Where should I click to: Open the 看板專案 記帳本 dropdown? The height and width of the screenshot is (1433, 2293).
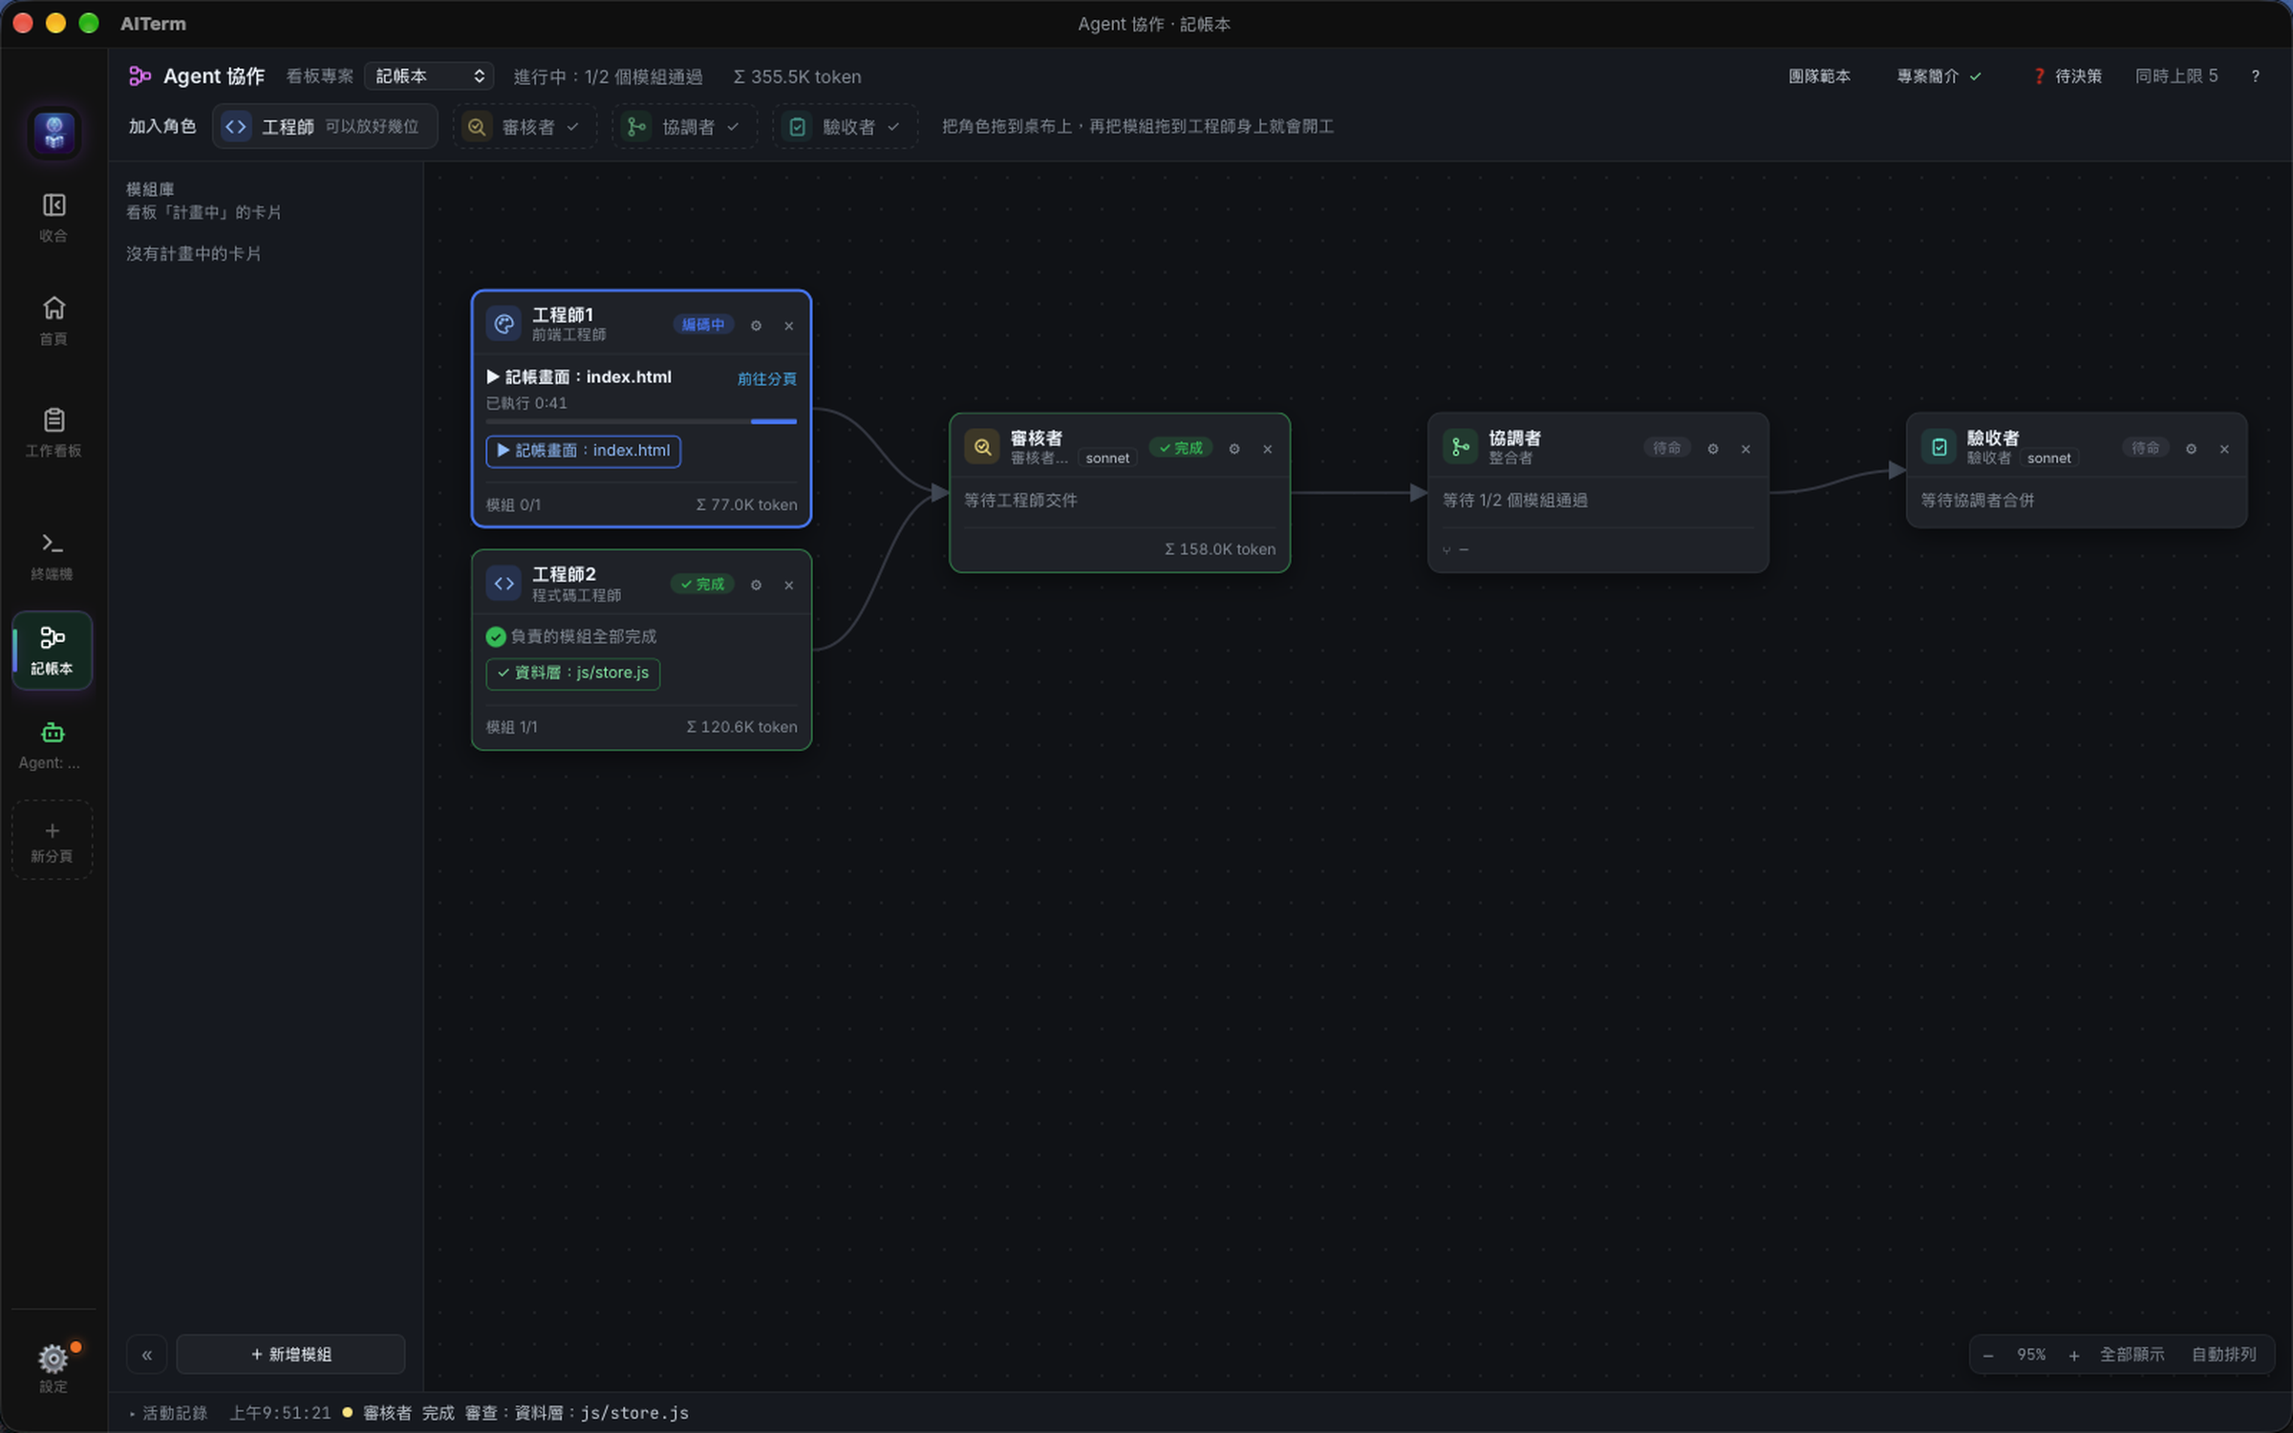pyautogui.click(x=429, y=76)
